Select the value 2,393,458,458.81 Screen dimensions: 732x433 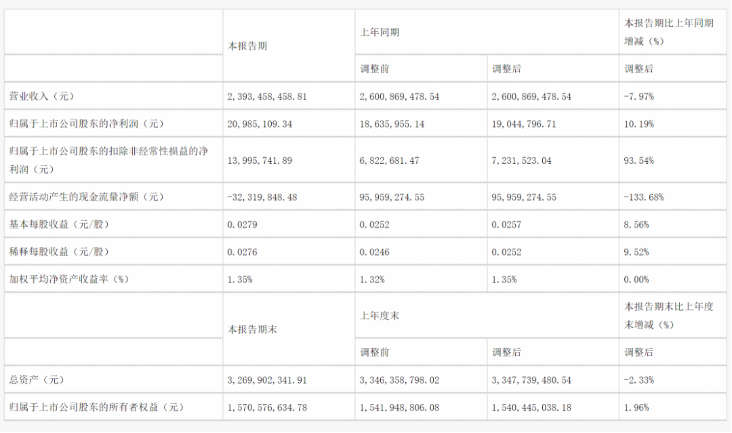(x=267, y=97)
